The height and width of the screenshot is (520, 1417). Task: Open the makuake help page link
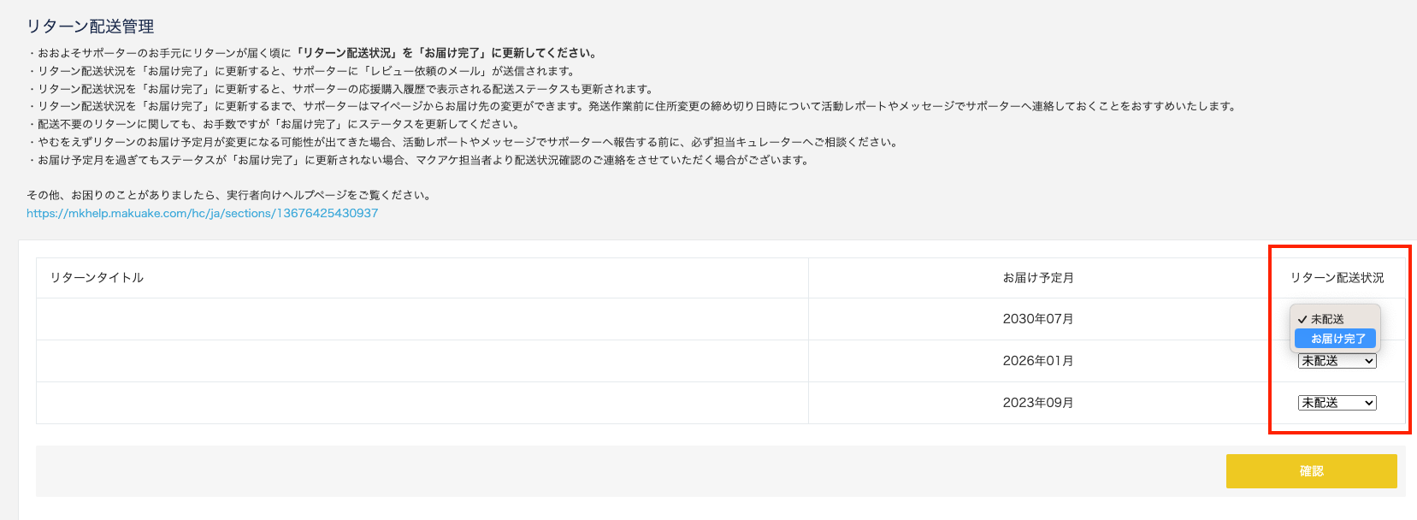click(202, 213)
